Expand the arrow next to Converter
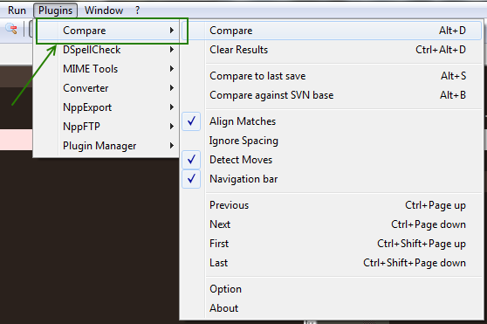The image size is (487, 324). 171,88
